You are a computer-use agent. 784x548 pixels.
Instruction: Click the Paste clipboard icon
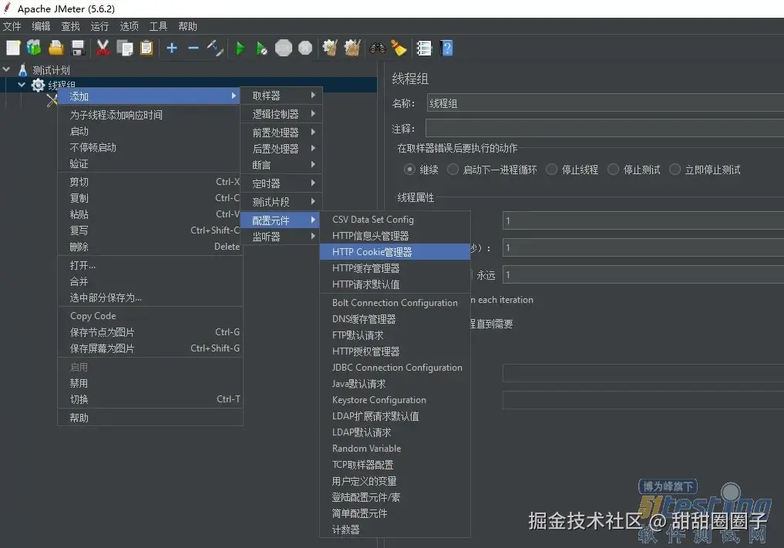[146, 48]
